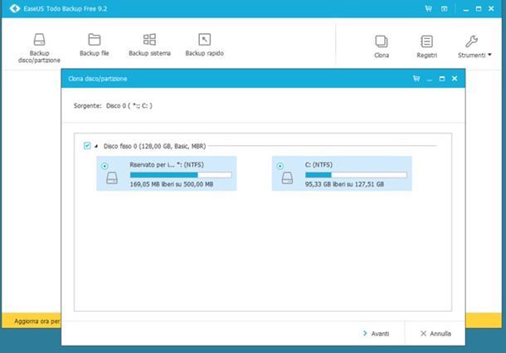Maximize the EaseUS Todo Backup main window

479,9
